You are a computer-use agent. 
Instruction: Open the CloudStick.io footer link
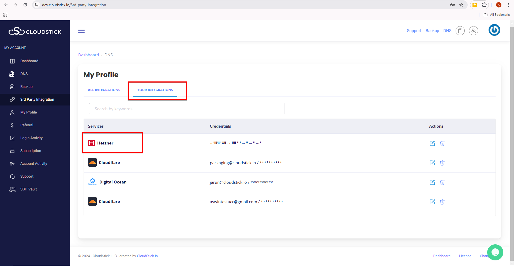[x=147, y=256]
